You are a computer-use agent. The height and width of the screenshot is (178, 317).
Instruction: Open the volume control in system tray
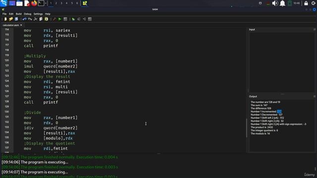click(275, 3)
